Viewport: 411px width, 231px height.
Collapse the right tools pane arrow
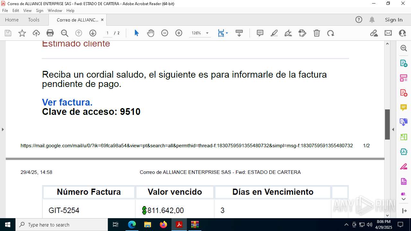(393, 129)
